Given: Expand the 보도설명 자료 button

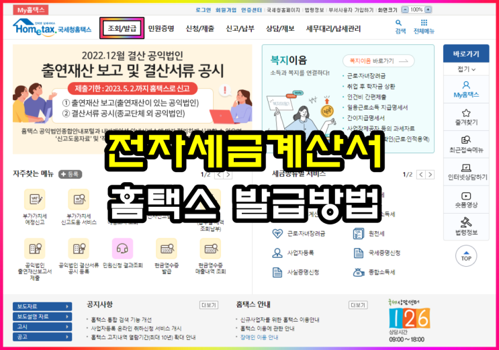Looking at the screenshot, I should [x=42, y=316].
